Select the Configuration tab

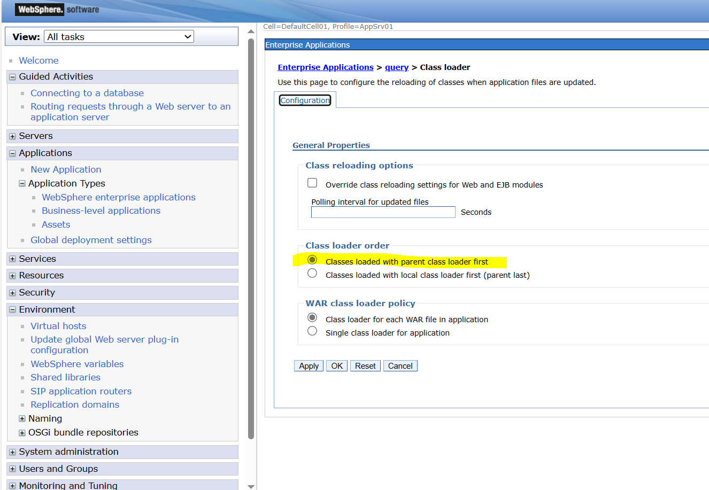(x=305, y=100)
